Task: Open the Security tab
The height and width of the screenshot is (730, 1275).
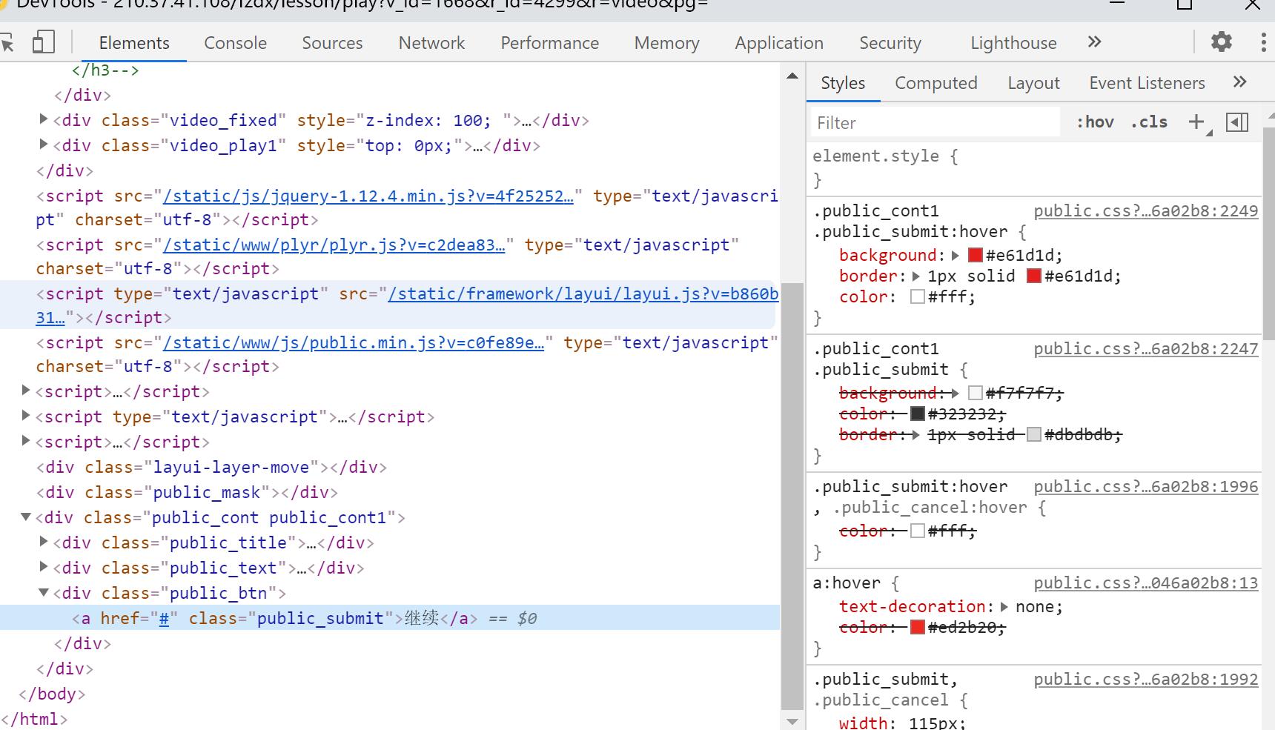Action: point(890,43)
